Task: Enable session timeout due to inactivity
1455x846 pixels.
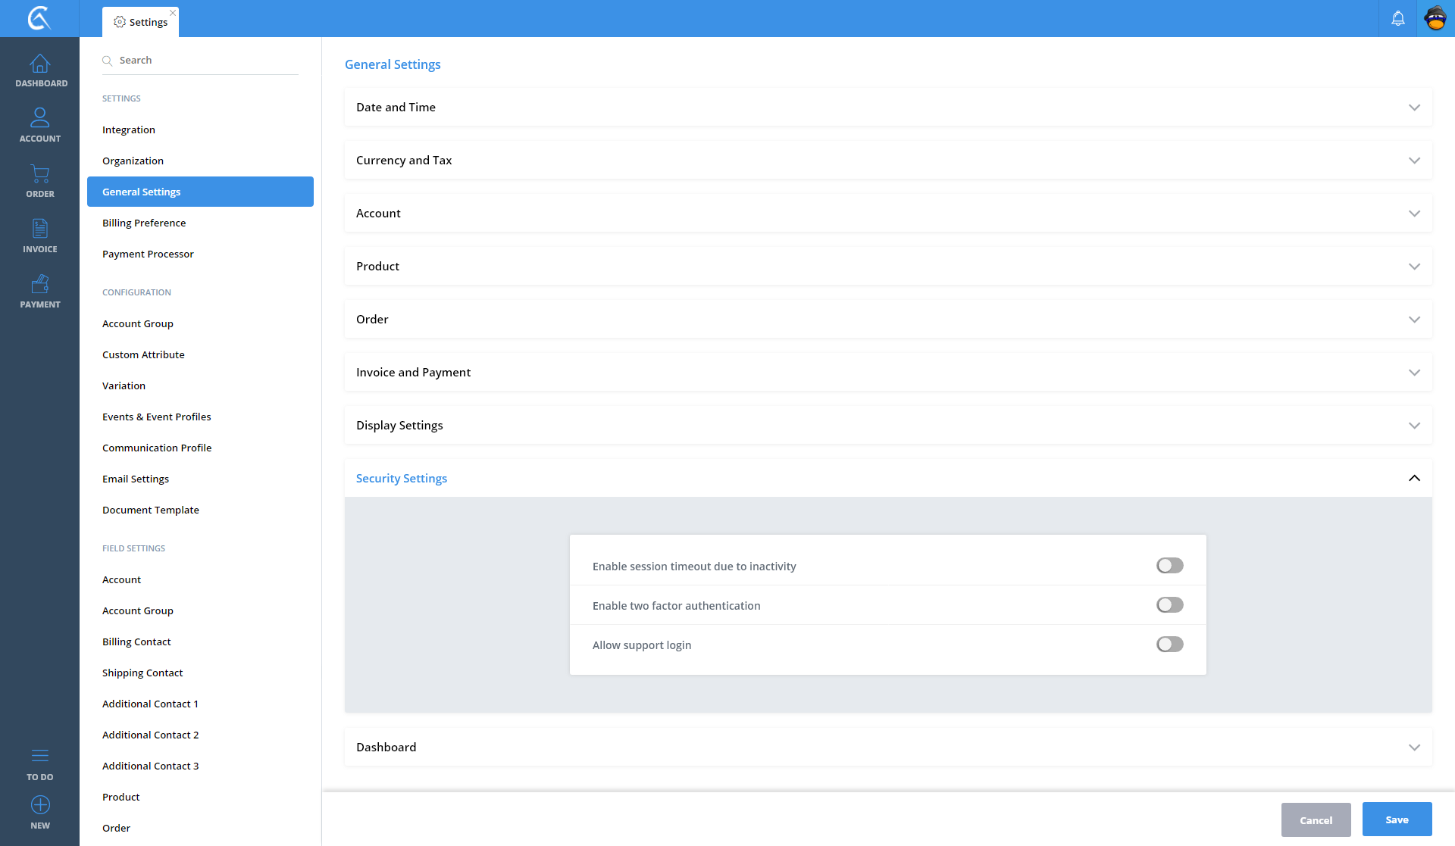Action: 1169,566
